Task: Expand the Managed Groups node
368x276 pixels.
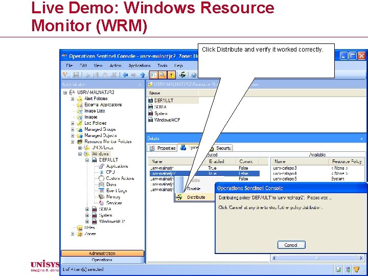Action: click(73, 129)
